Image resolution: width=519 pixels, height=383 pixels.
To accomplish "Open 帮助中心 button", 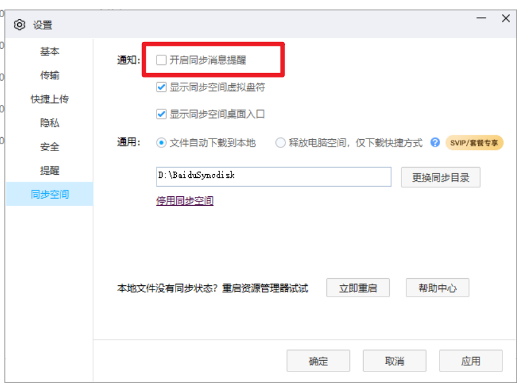I will tap(437, 288).
